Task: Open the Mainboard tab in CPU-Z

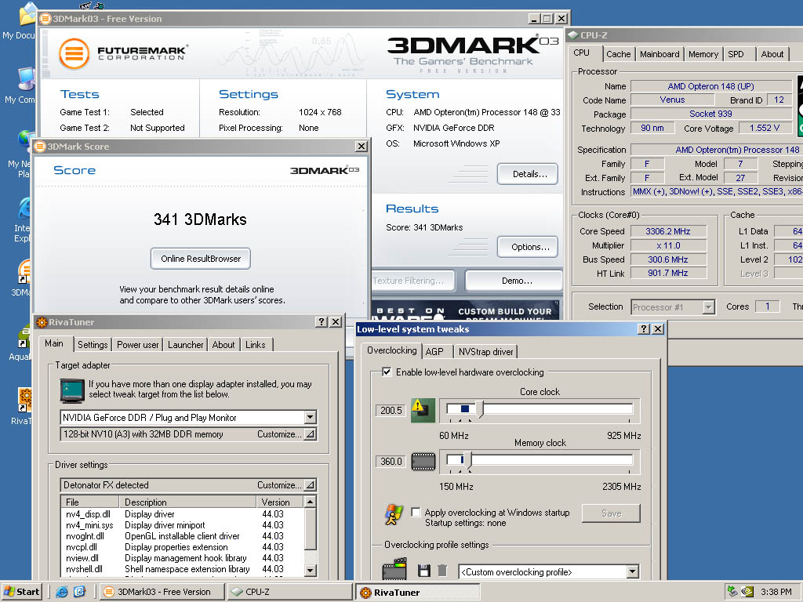Action: tap(659, 54)
